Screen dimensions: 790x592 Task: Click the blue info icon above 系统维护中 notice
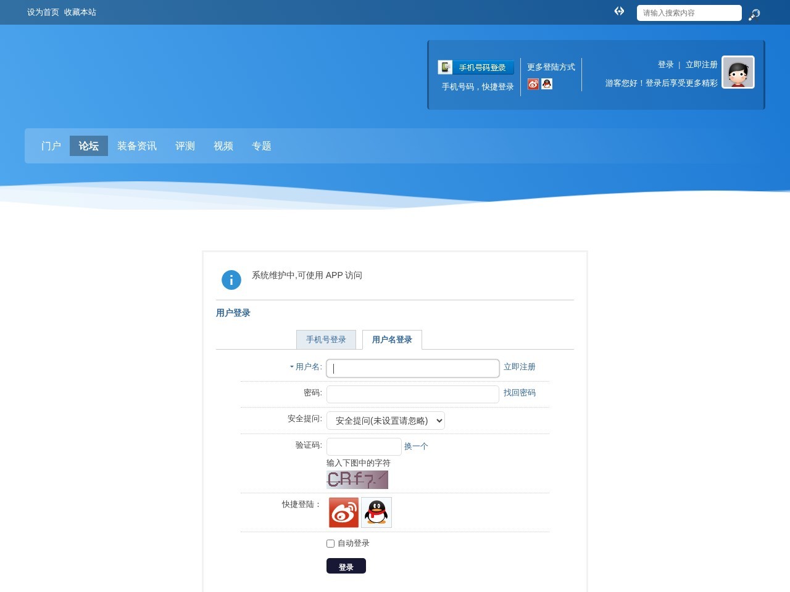point(231,279)
